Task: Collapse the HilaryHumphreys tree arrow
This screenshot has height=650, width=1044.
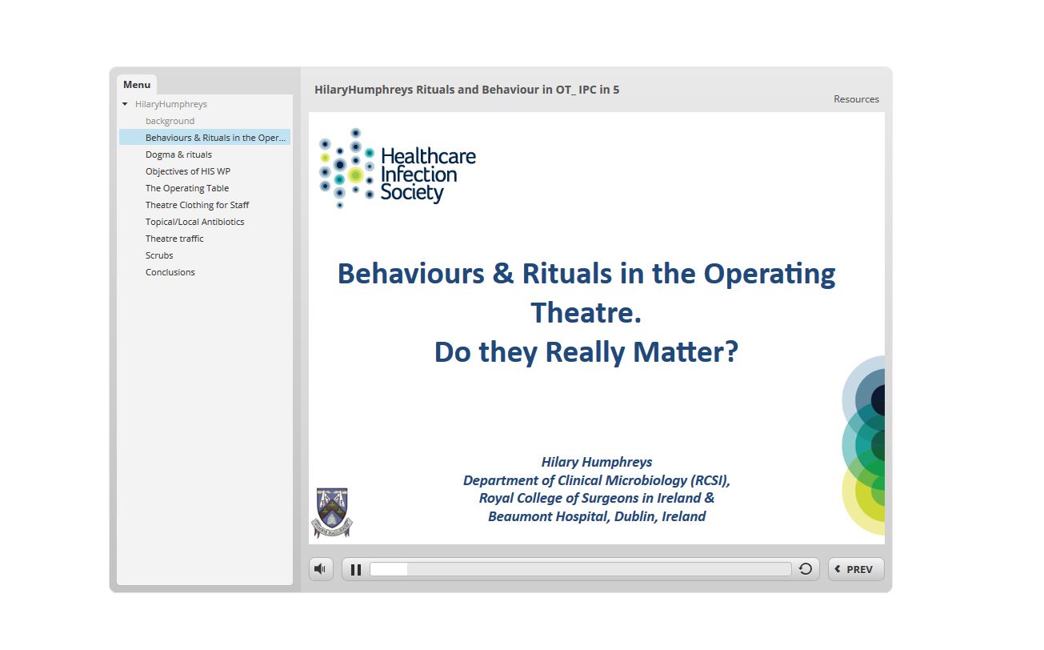Action: (125, 104)
